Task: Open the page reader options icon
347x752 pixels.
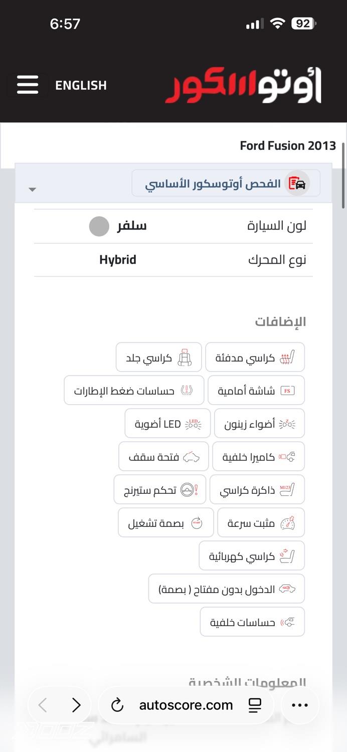Action: pyautogui.click(x=255, y=705)
